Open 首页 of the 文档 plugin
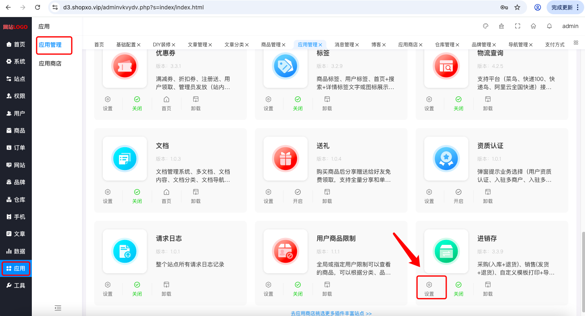The image size is (585, 316). point(166,196)
